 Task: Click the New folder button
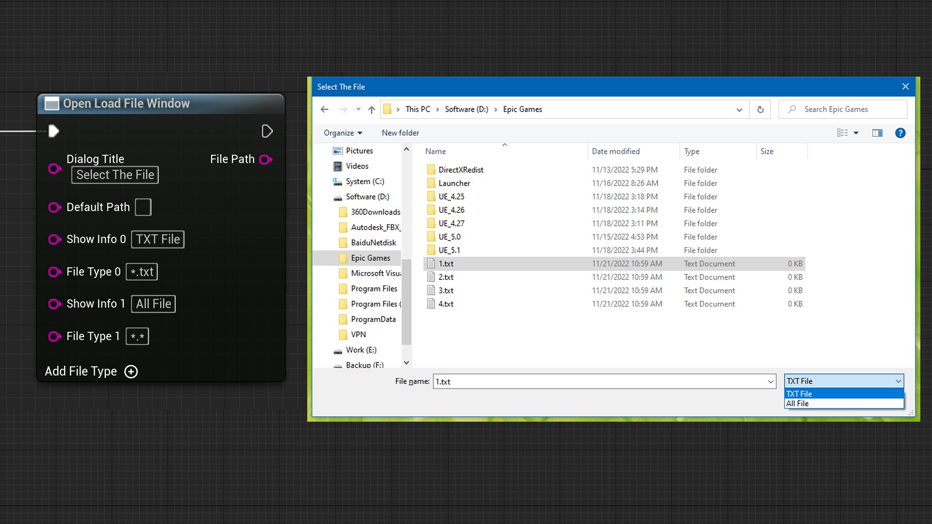pyautogui.click(x=400, y=132)
